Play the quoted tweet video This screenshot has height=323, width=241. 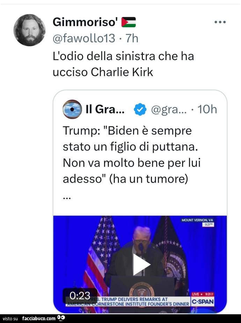[140, 264]
